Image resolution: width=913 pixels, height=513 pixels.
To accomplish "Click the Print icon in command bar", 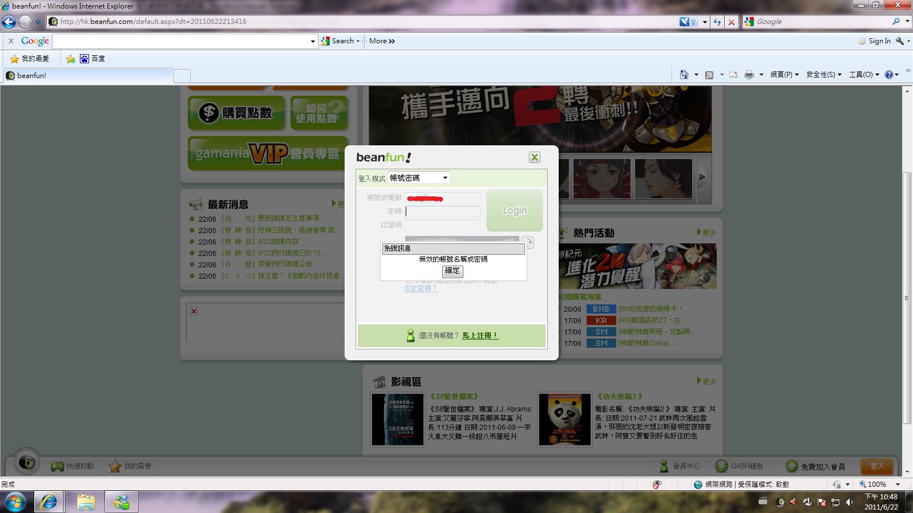I will pyautogui.click(x=749, y=75).
